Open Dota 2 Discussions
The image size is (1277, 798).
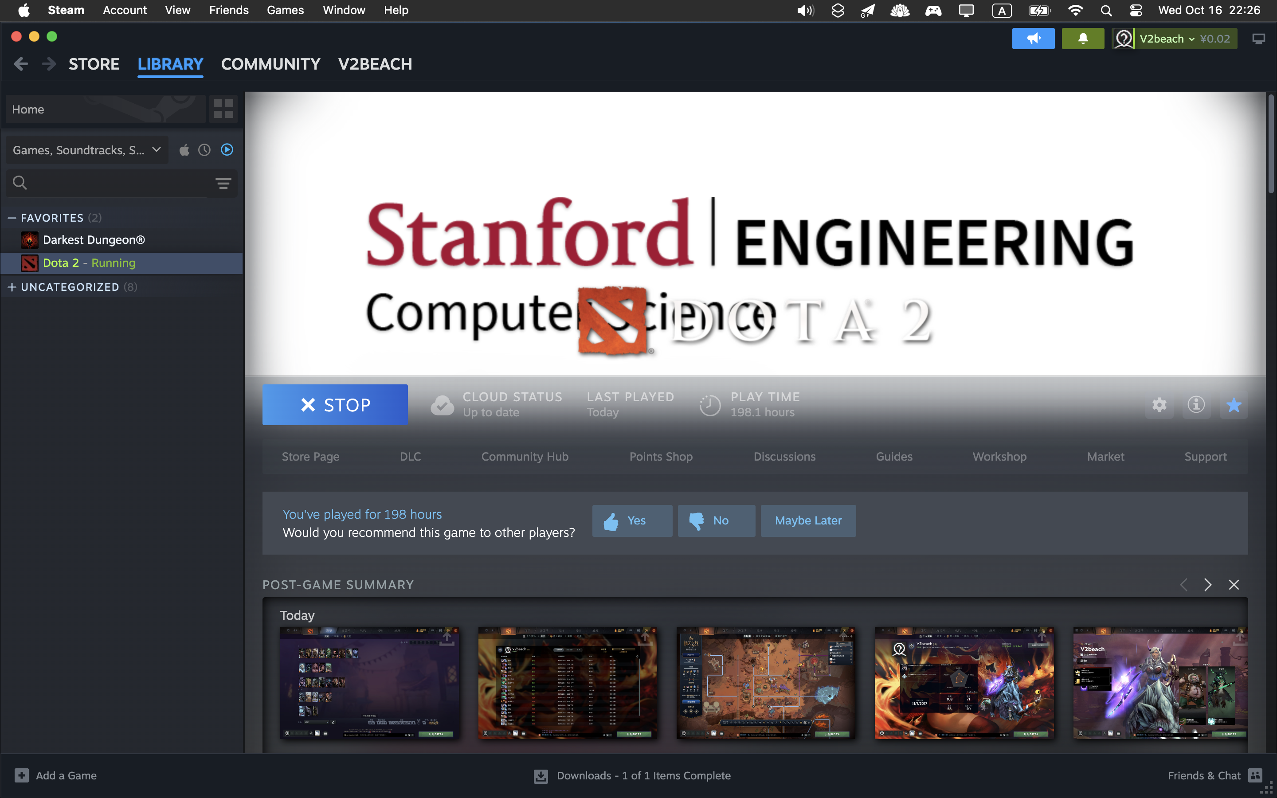[784, 457]
